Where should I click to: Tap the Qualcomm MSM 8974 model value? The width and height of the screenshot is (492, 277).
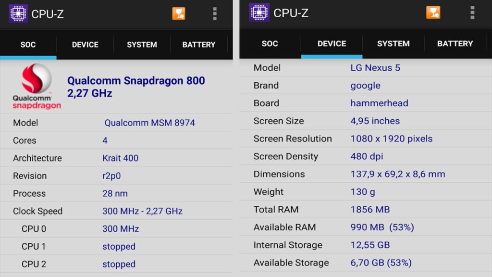[150, 123]
